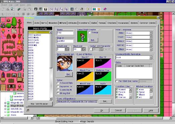The width and height of the screenshot is (175, 124).
Task: Click the pink Help toolbar icon
Action: pyautogui.click(x=105, y=9)
